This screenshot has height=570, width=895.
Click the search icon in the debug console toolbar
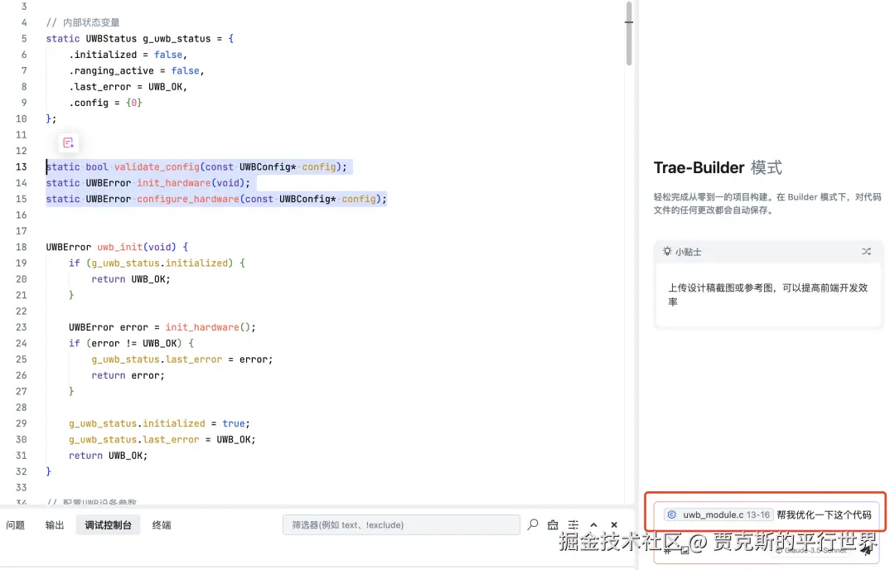[533, 524]
